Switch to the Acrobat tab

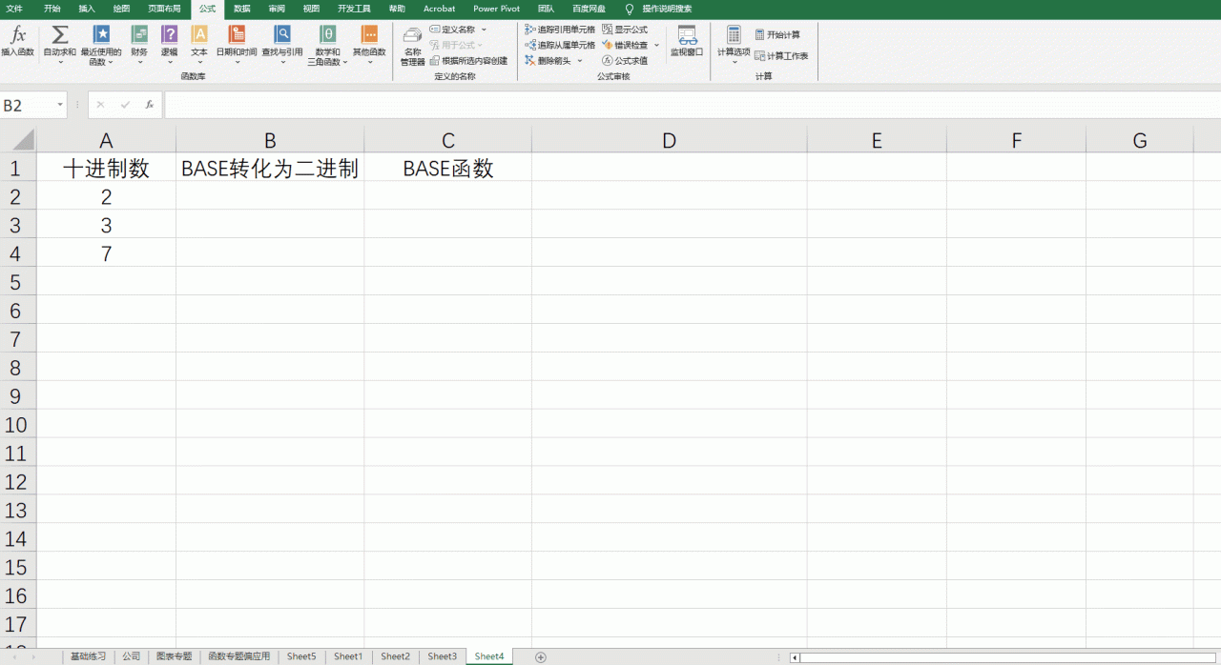440,9
